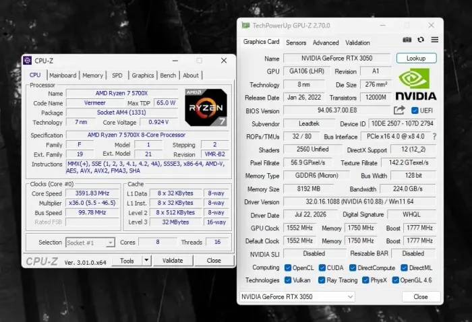Screen dimensions: 472x322
Task: Switch to the Advanced tab in GPU-Z
Action: tap(326, 42)
